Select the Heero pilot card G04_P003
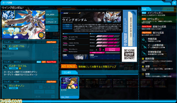 [69, 88]
